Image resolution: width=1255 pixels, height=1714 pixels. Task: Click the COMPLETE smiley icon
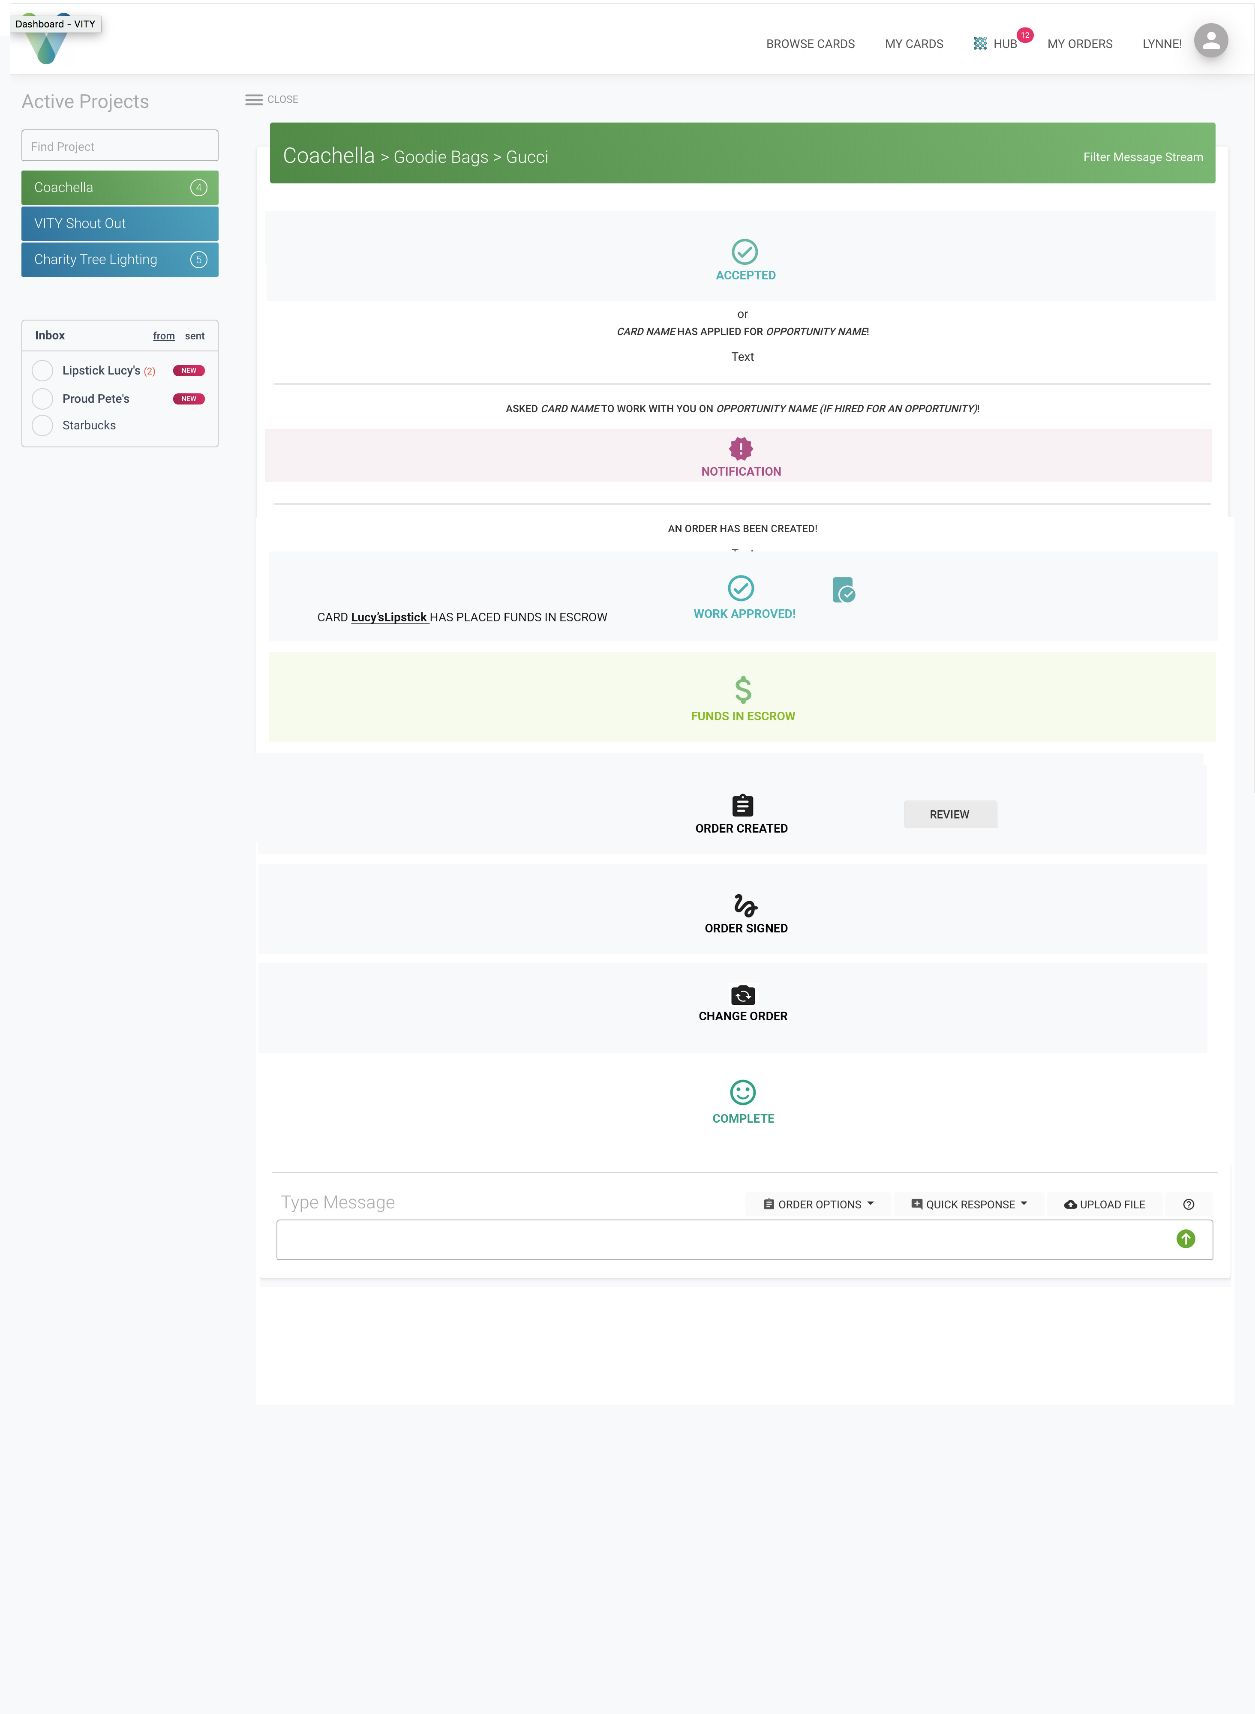point(742,1093)
